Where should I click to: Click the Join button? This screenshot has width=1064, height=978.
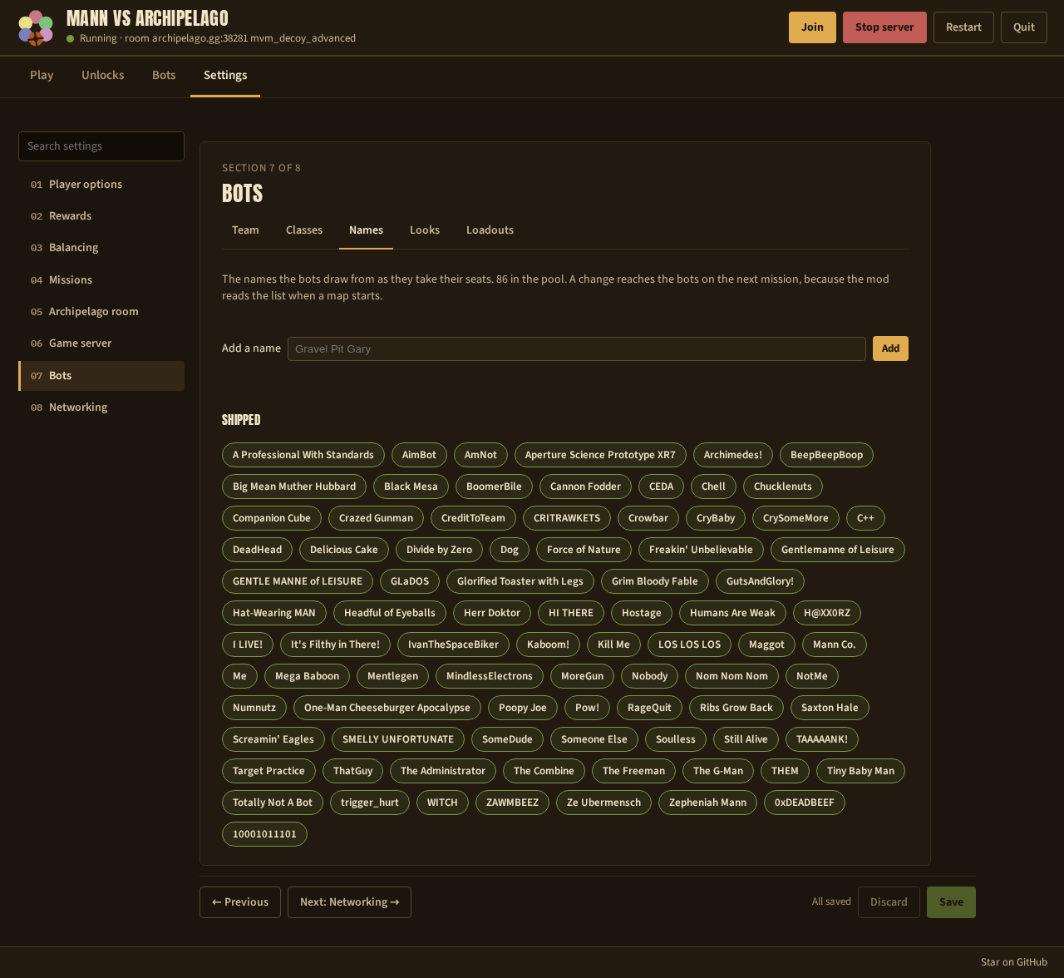[812, 27]
